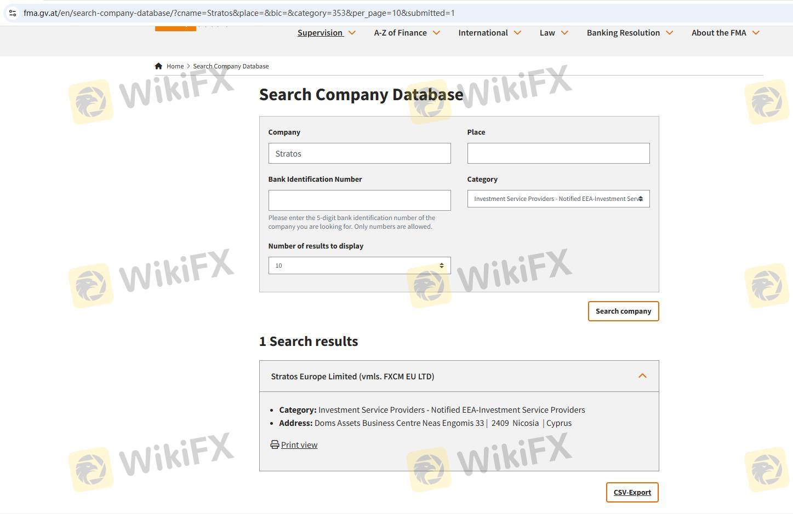Collapse the Stratos Europe Limited result chevron
Viewport: 793px width, 514px height.
point(642,376)
